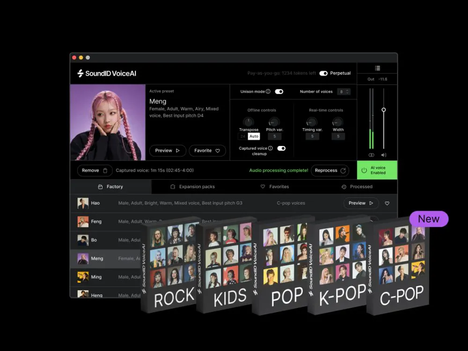Click the Meng portrait image

[x=108, y=122]
